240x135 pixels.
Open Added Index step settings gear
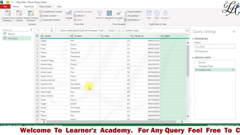233,70
